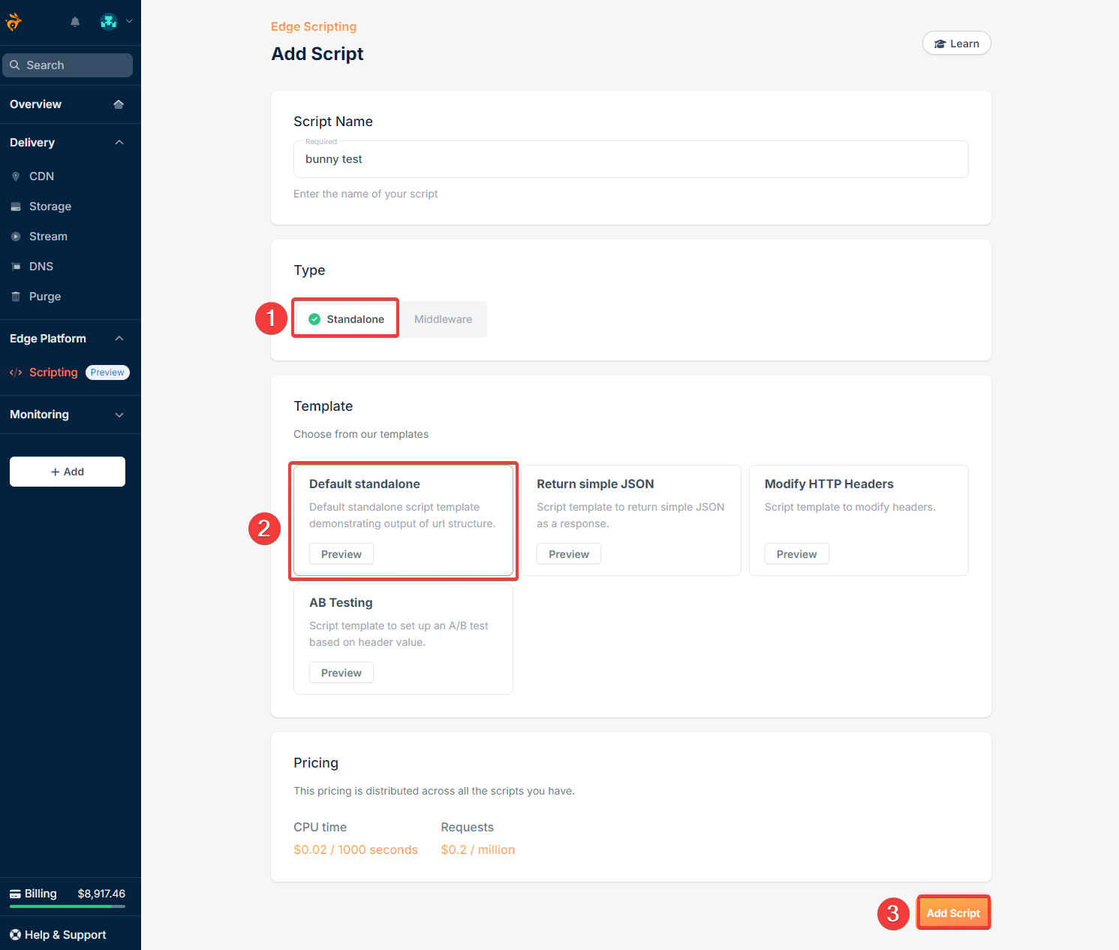Click the sidebar + Add button

click(x=68, y=472)
